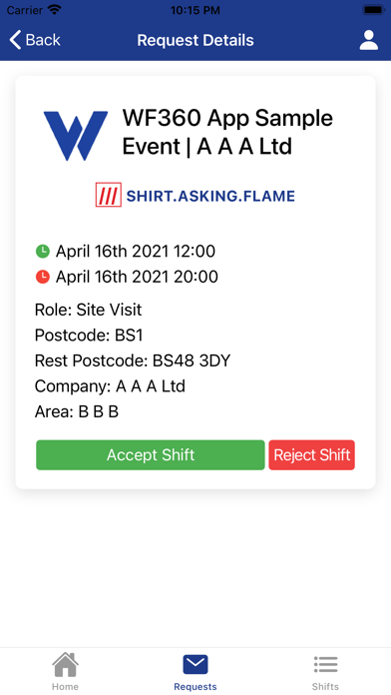The height and width of the screenshot is (695, 391).
Task: Tap the red end time clock icon
Action: point(43,277)
